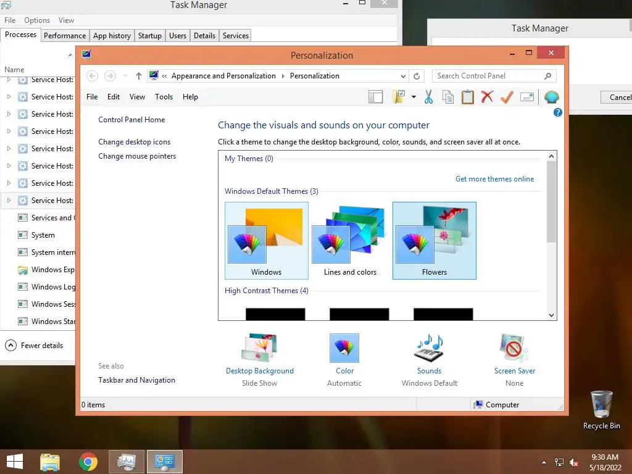The image size is (632, 474).
Task: Select the Lines and colors theme
Action: 351,241
